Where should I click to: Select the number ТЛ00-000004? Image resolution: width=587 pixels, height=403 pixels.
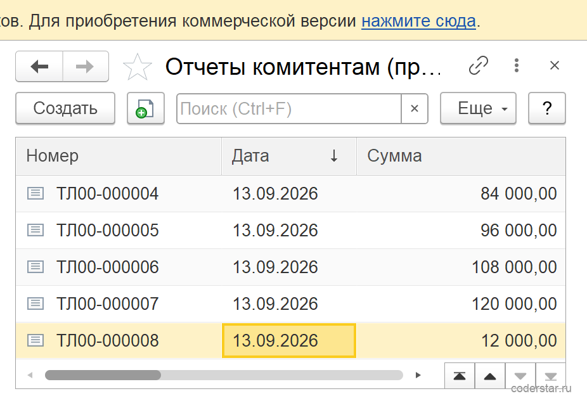(107, 194)
